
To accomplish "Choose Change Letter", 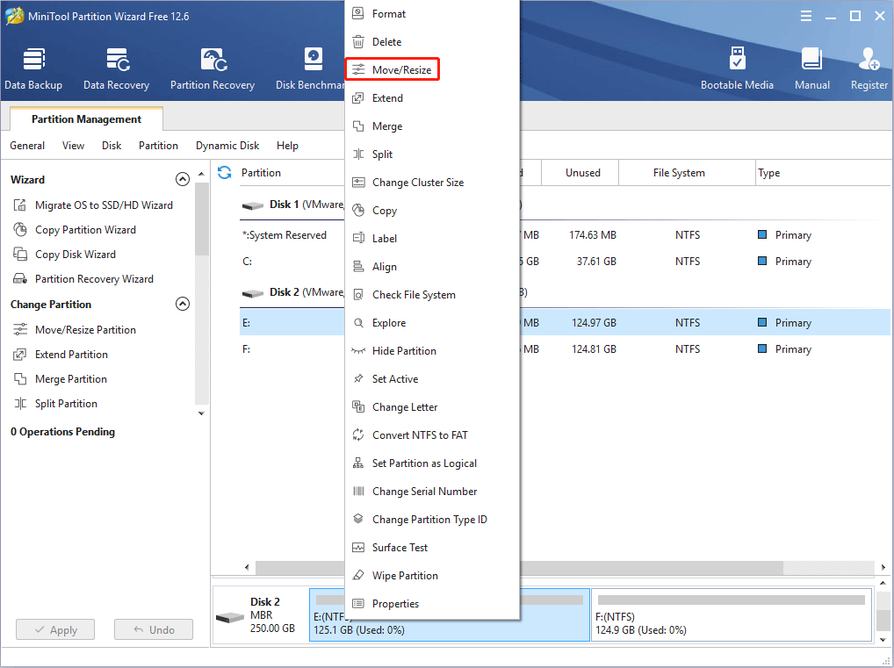I will click(x=432, y=407).
